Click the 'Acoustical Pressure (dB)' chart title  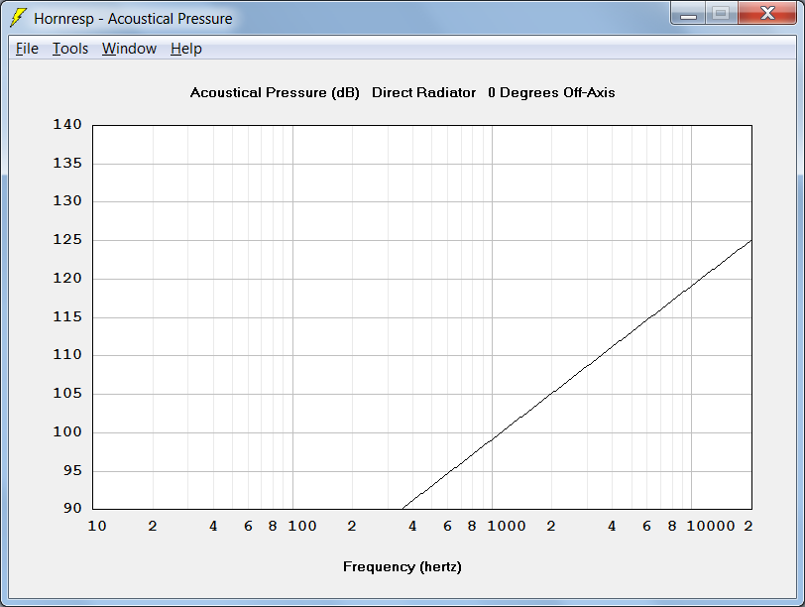(x=275, y=93)
